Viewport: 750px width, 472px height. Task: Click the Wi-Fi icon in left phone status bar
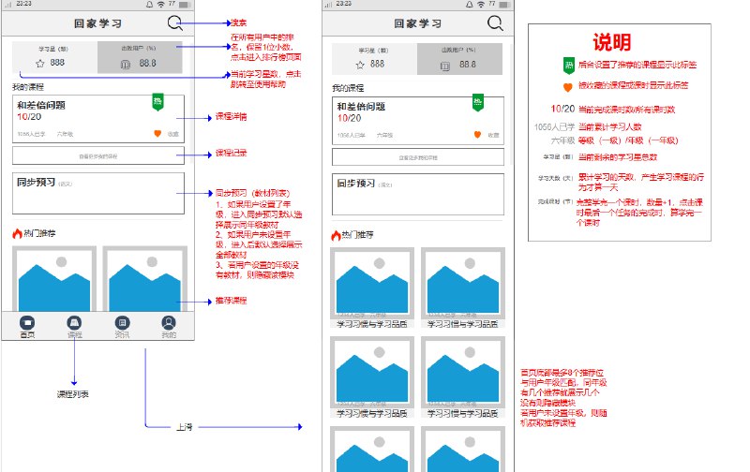(x=161, y=5)
